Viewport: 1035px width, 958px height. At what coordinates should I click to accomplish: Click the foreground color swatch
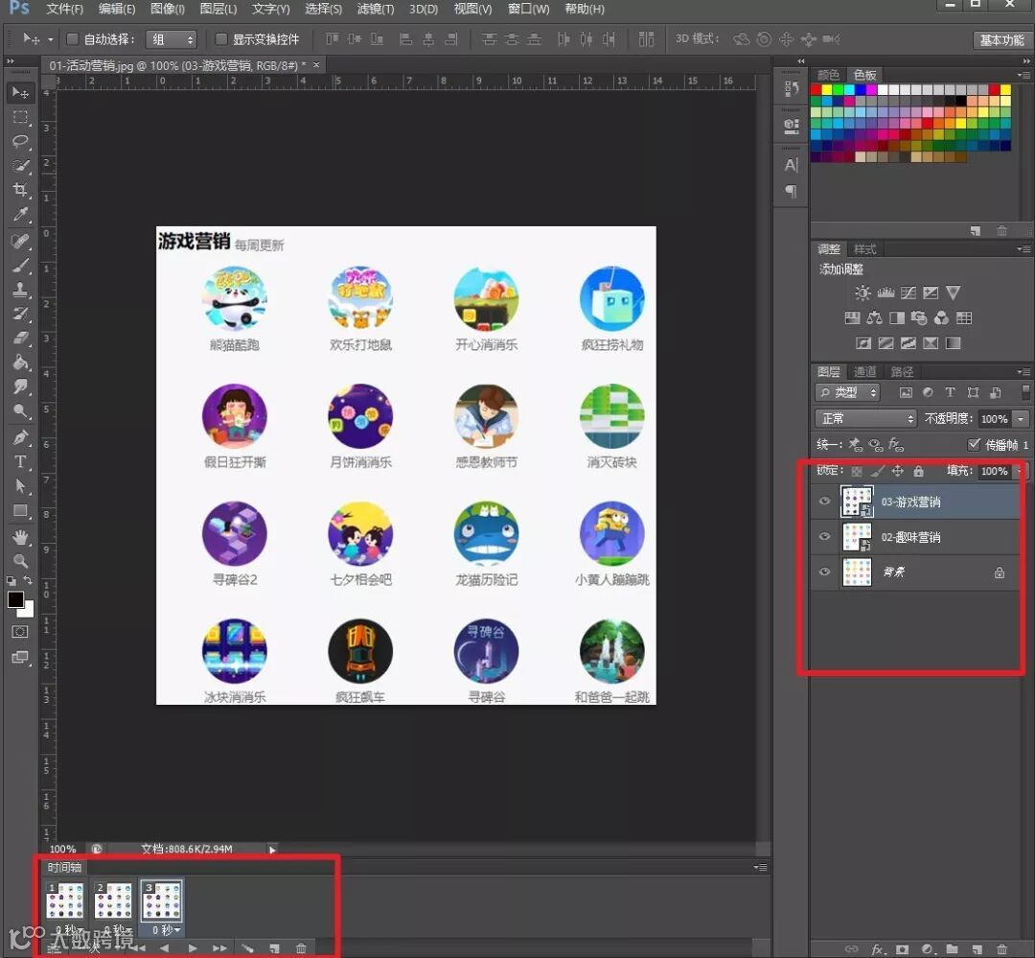(16, 599)
